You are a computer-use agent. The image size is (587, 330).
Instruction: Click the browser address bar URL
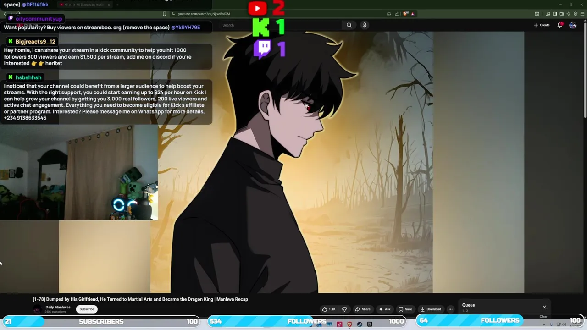click(x=204, y=14)
